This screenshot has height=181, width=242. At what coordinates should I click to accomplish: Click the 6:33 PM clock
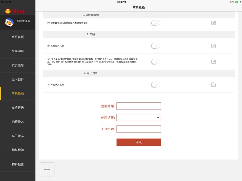(x=121, y=2)
